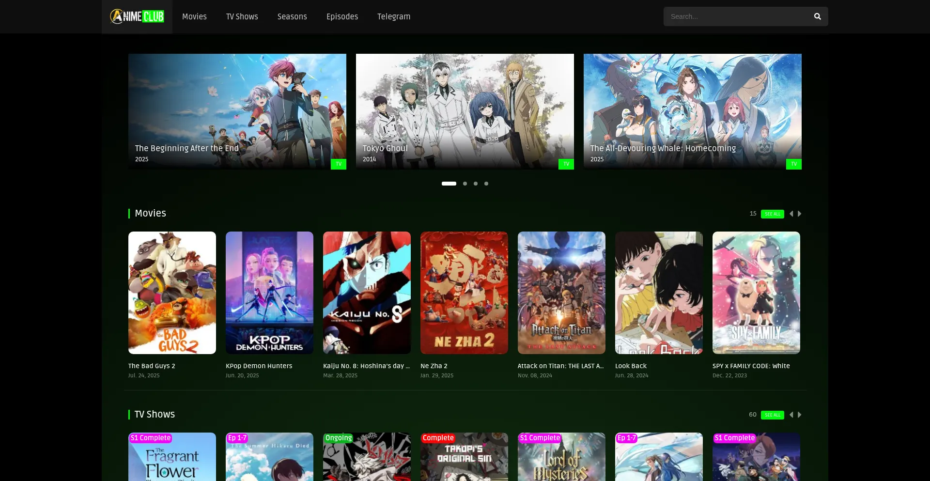
Task: Go to previous Movies carousel page
Action: [x=791, y=214]
